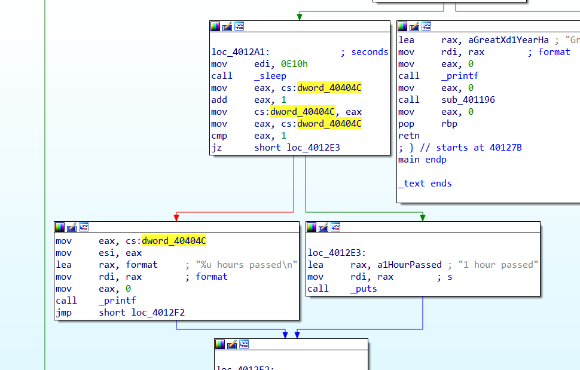
Task: Click the '; s' comment
Action: click(444, 277)
